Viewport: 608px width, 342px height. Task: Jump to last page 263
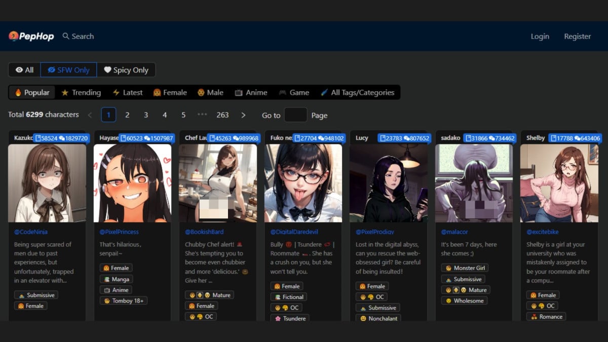(x=222, y=115)
